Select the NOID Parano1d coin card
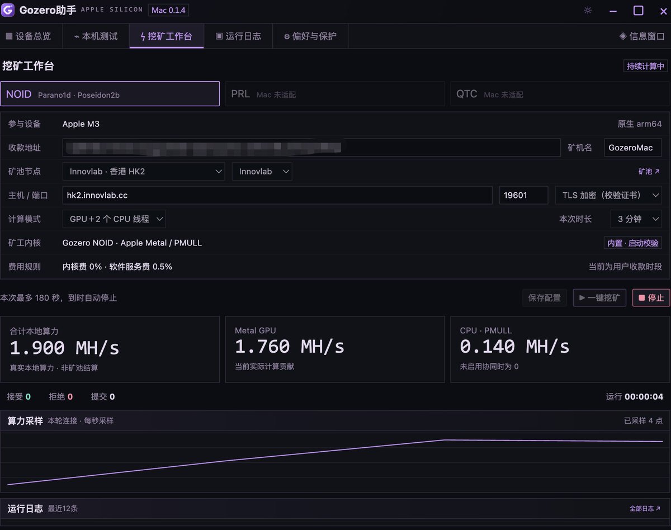 pyautogui.click(x=110, y=94)
